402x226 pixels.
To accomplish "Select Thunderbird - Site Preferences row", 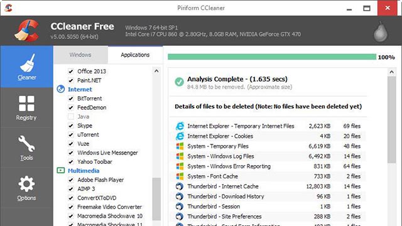I will click(x=268, y=217).
